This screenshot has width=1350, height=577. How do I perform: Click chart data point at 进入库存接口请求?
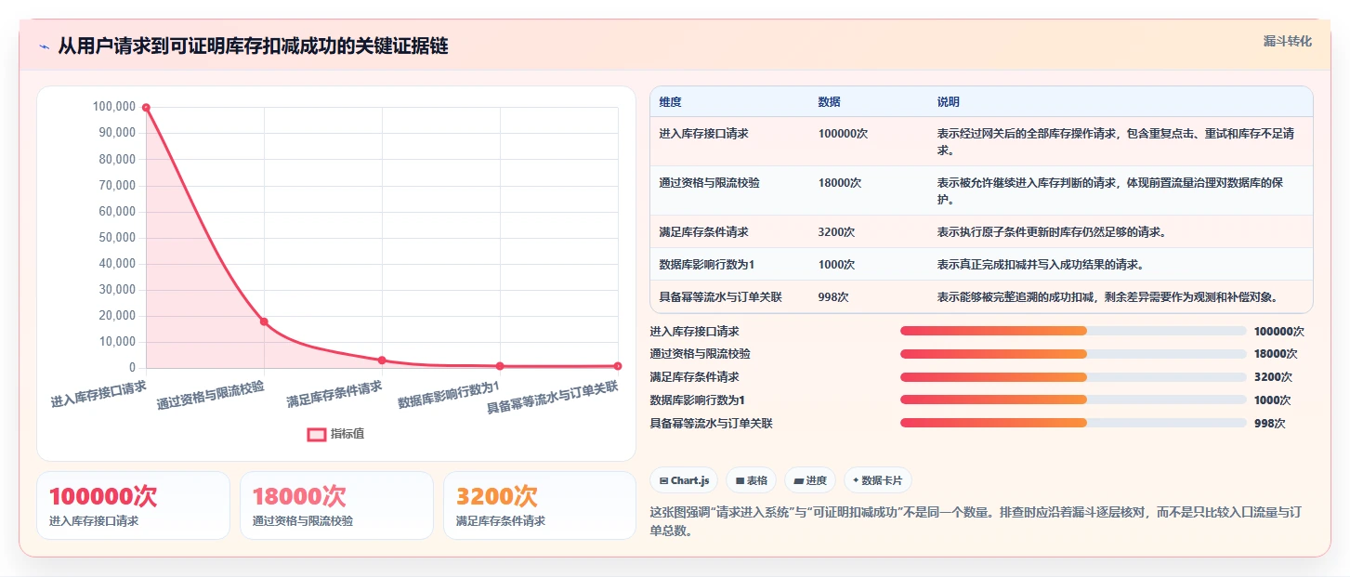(x=146, y=108)
